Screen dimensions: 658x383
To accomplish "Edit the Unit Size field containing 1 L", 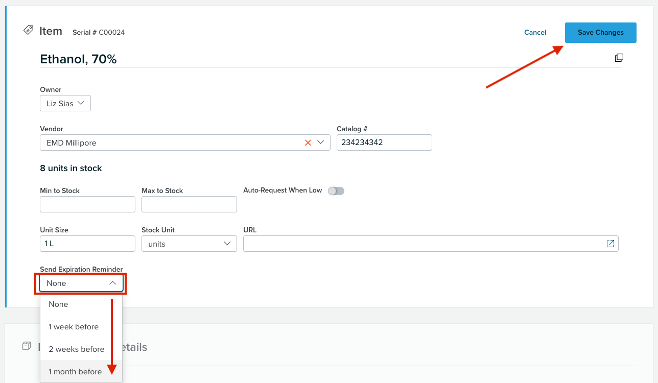I will (x=87, y=244).
